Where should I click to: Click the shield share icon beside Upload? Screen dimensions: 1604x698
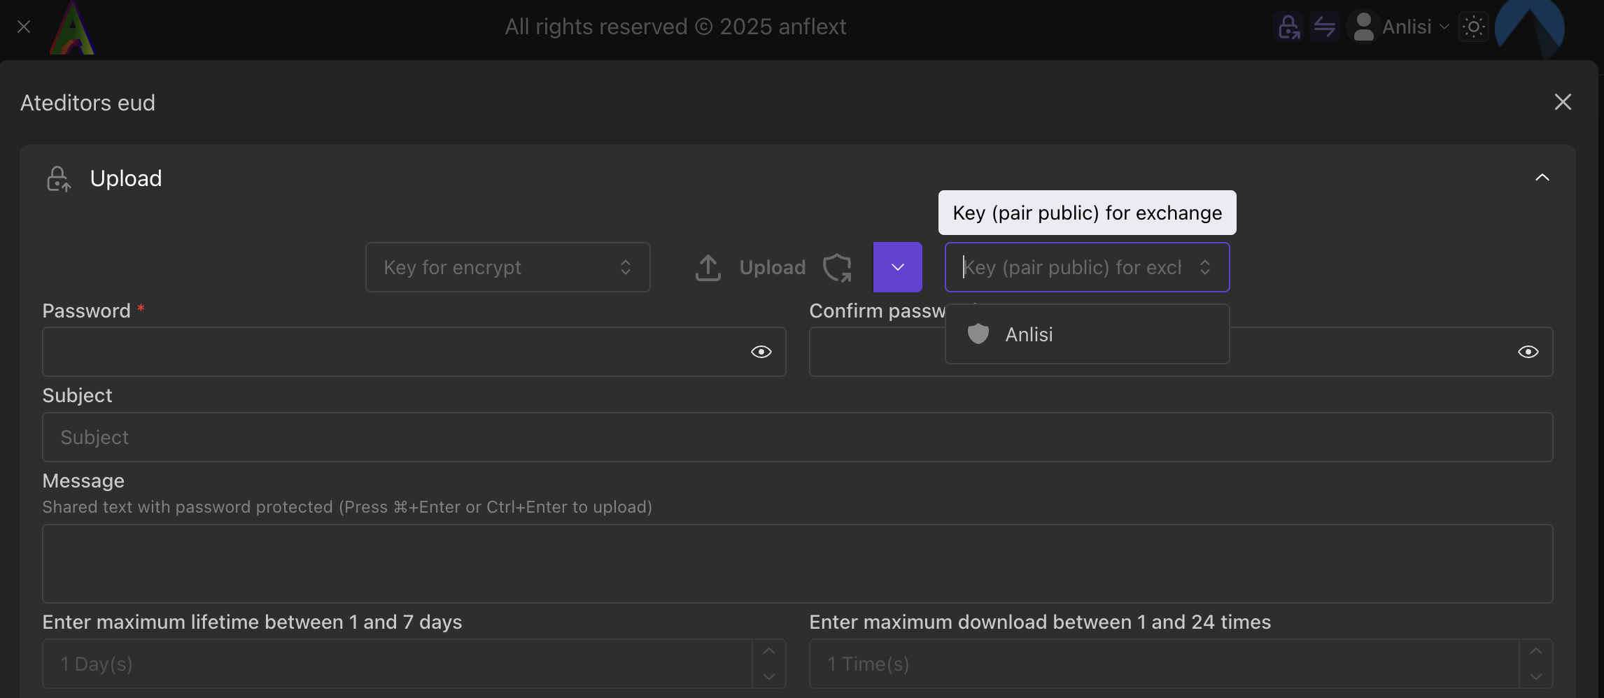coord(837,267)
